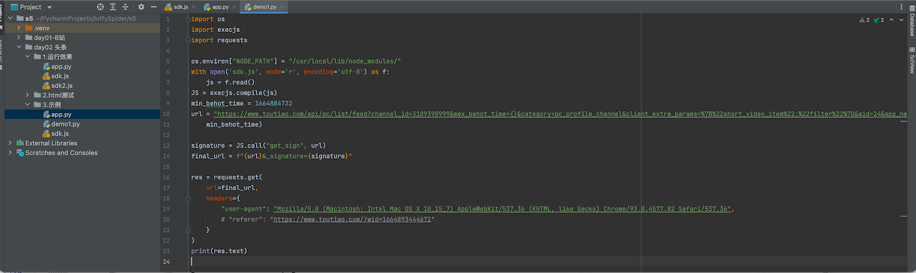The height and width of the screenshot is (273, 916).
Task: Switch to the app.py editor tab
Action: pos(220,7)
